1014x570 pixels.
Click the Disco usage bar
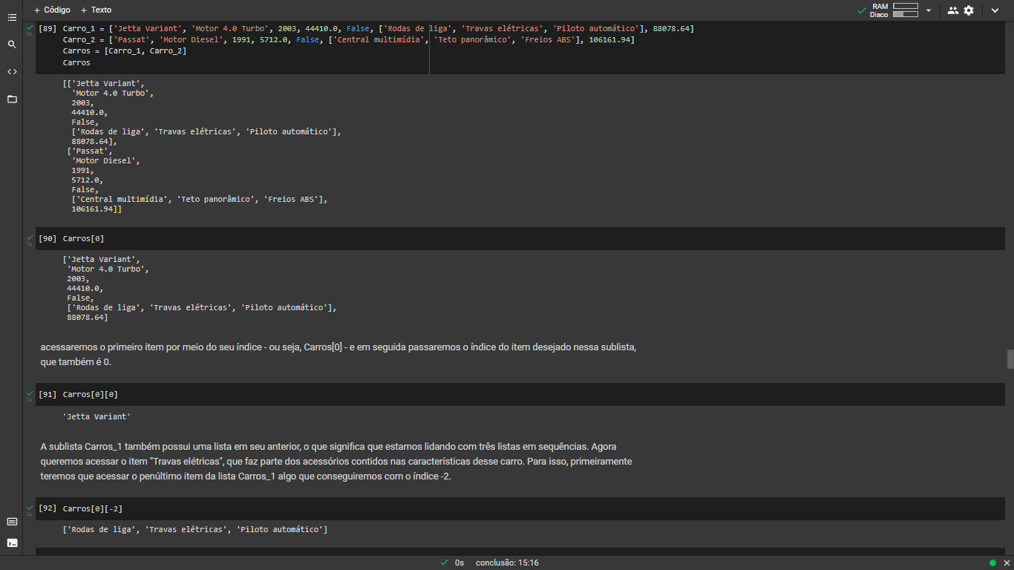[x=906, y=14]
